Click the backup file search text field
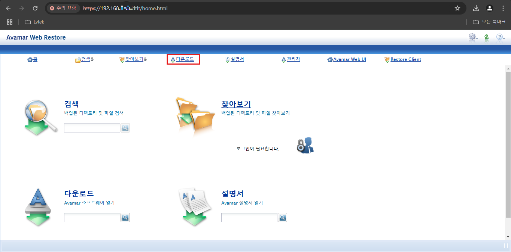This screenshot has width=511, height=252. point(92,128)
